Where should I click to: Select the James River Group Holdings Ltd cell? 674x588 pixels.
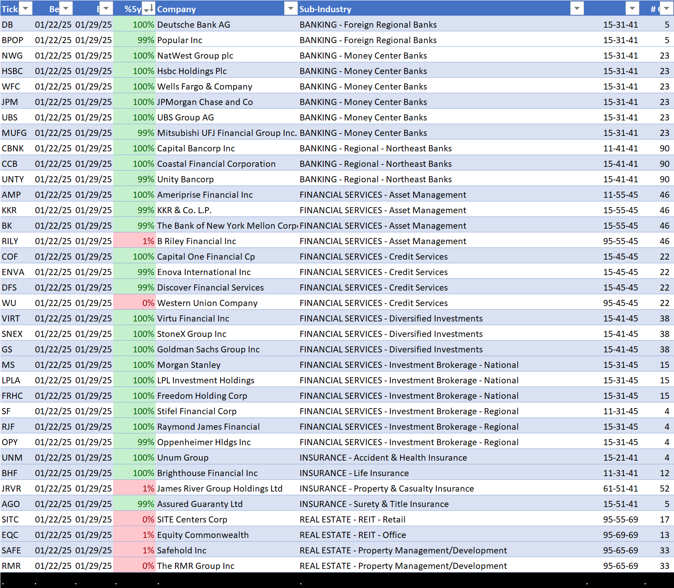[x=219, y=489]
